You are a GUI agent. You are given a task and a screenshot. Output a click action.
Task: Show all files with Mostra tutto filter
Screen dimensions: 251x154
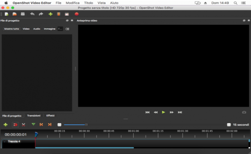coord(11,29)
